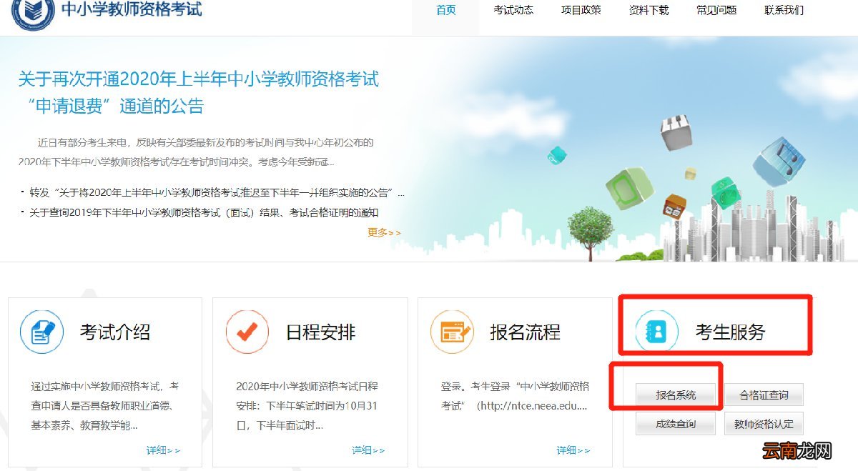
Task: Click the 中小学教师资格考试 site logo
Action: 107,11
